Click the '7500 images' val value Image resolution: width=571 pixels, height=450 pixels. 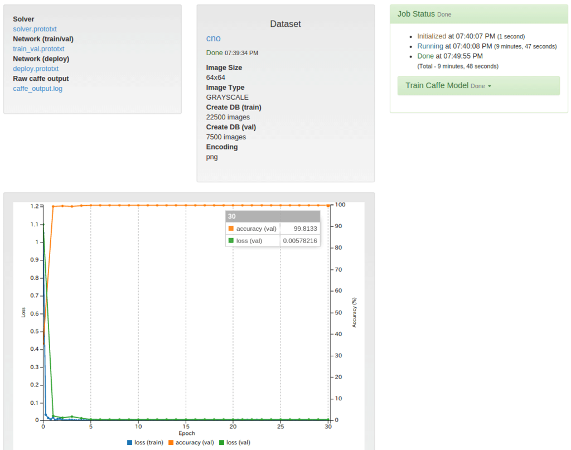pyautogui.click(x=226, y=137)
